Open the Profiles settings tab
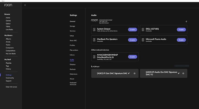199x109 pixels. [x=72, y=45]
